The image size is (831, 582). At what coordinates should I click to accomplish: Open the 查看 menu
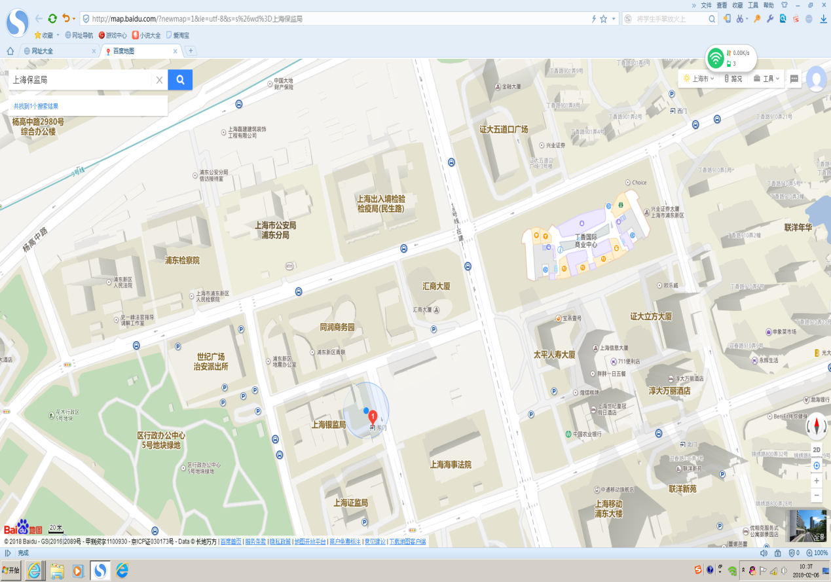click(x=722, y=5)
